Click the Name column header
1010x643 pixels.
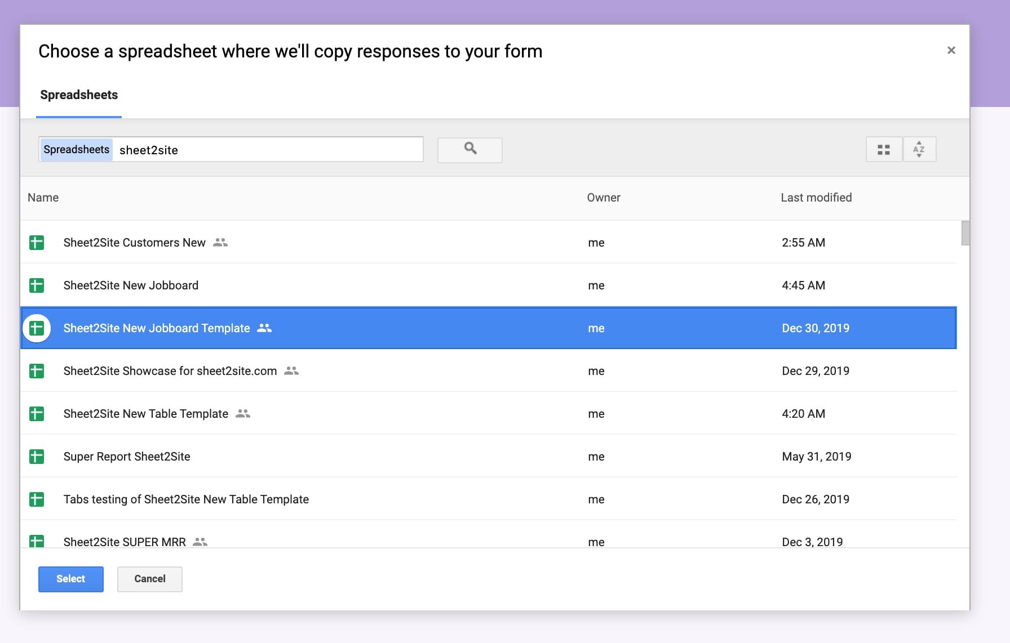click(x=43, y=198)
